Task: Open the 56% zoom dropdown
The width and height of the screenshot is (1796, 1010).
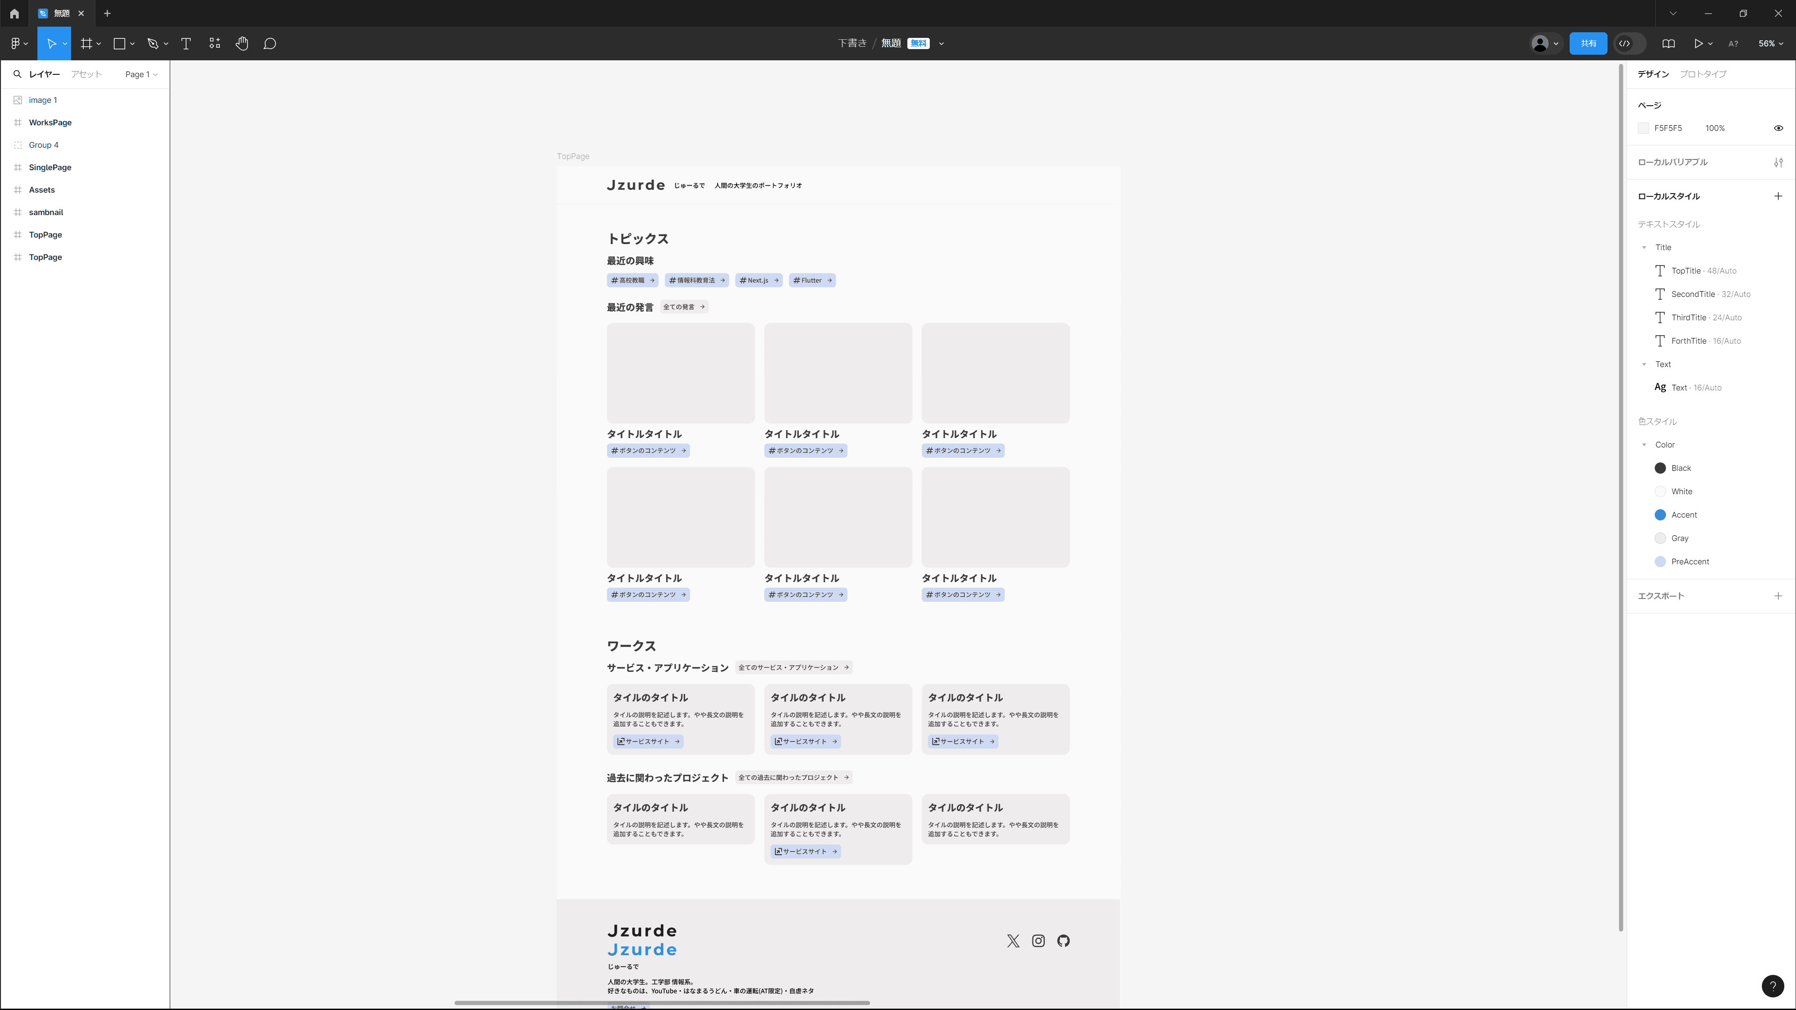Action: [1770, 43]
